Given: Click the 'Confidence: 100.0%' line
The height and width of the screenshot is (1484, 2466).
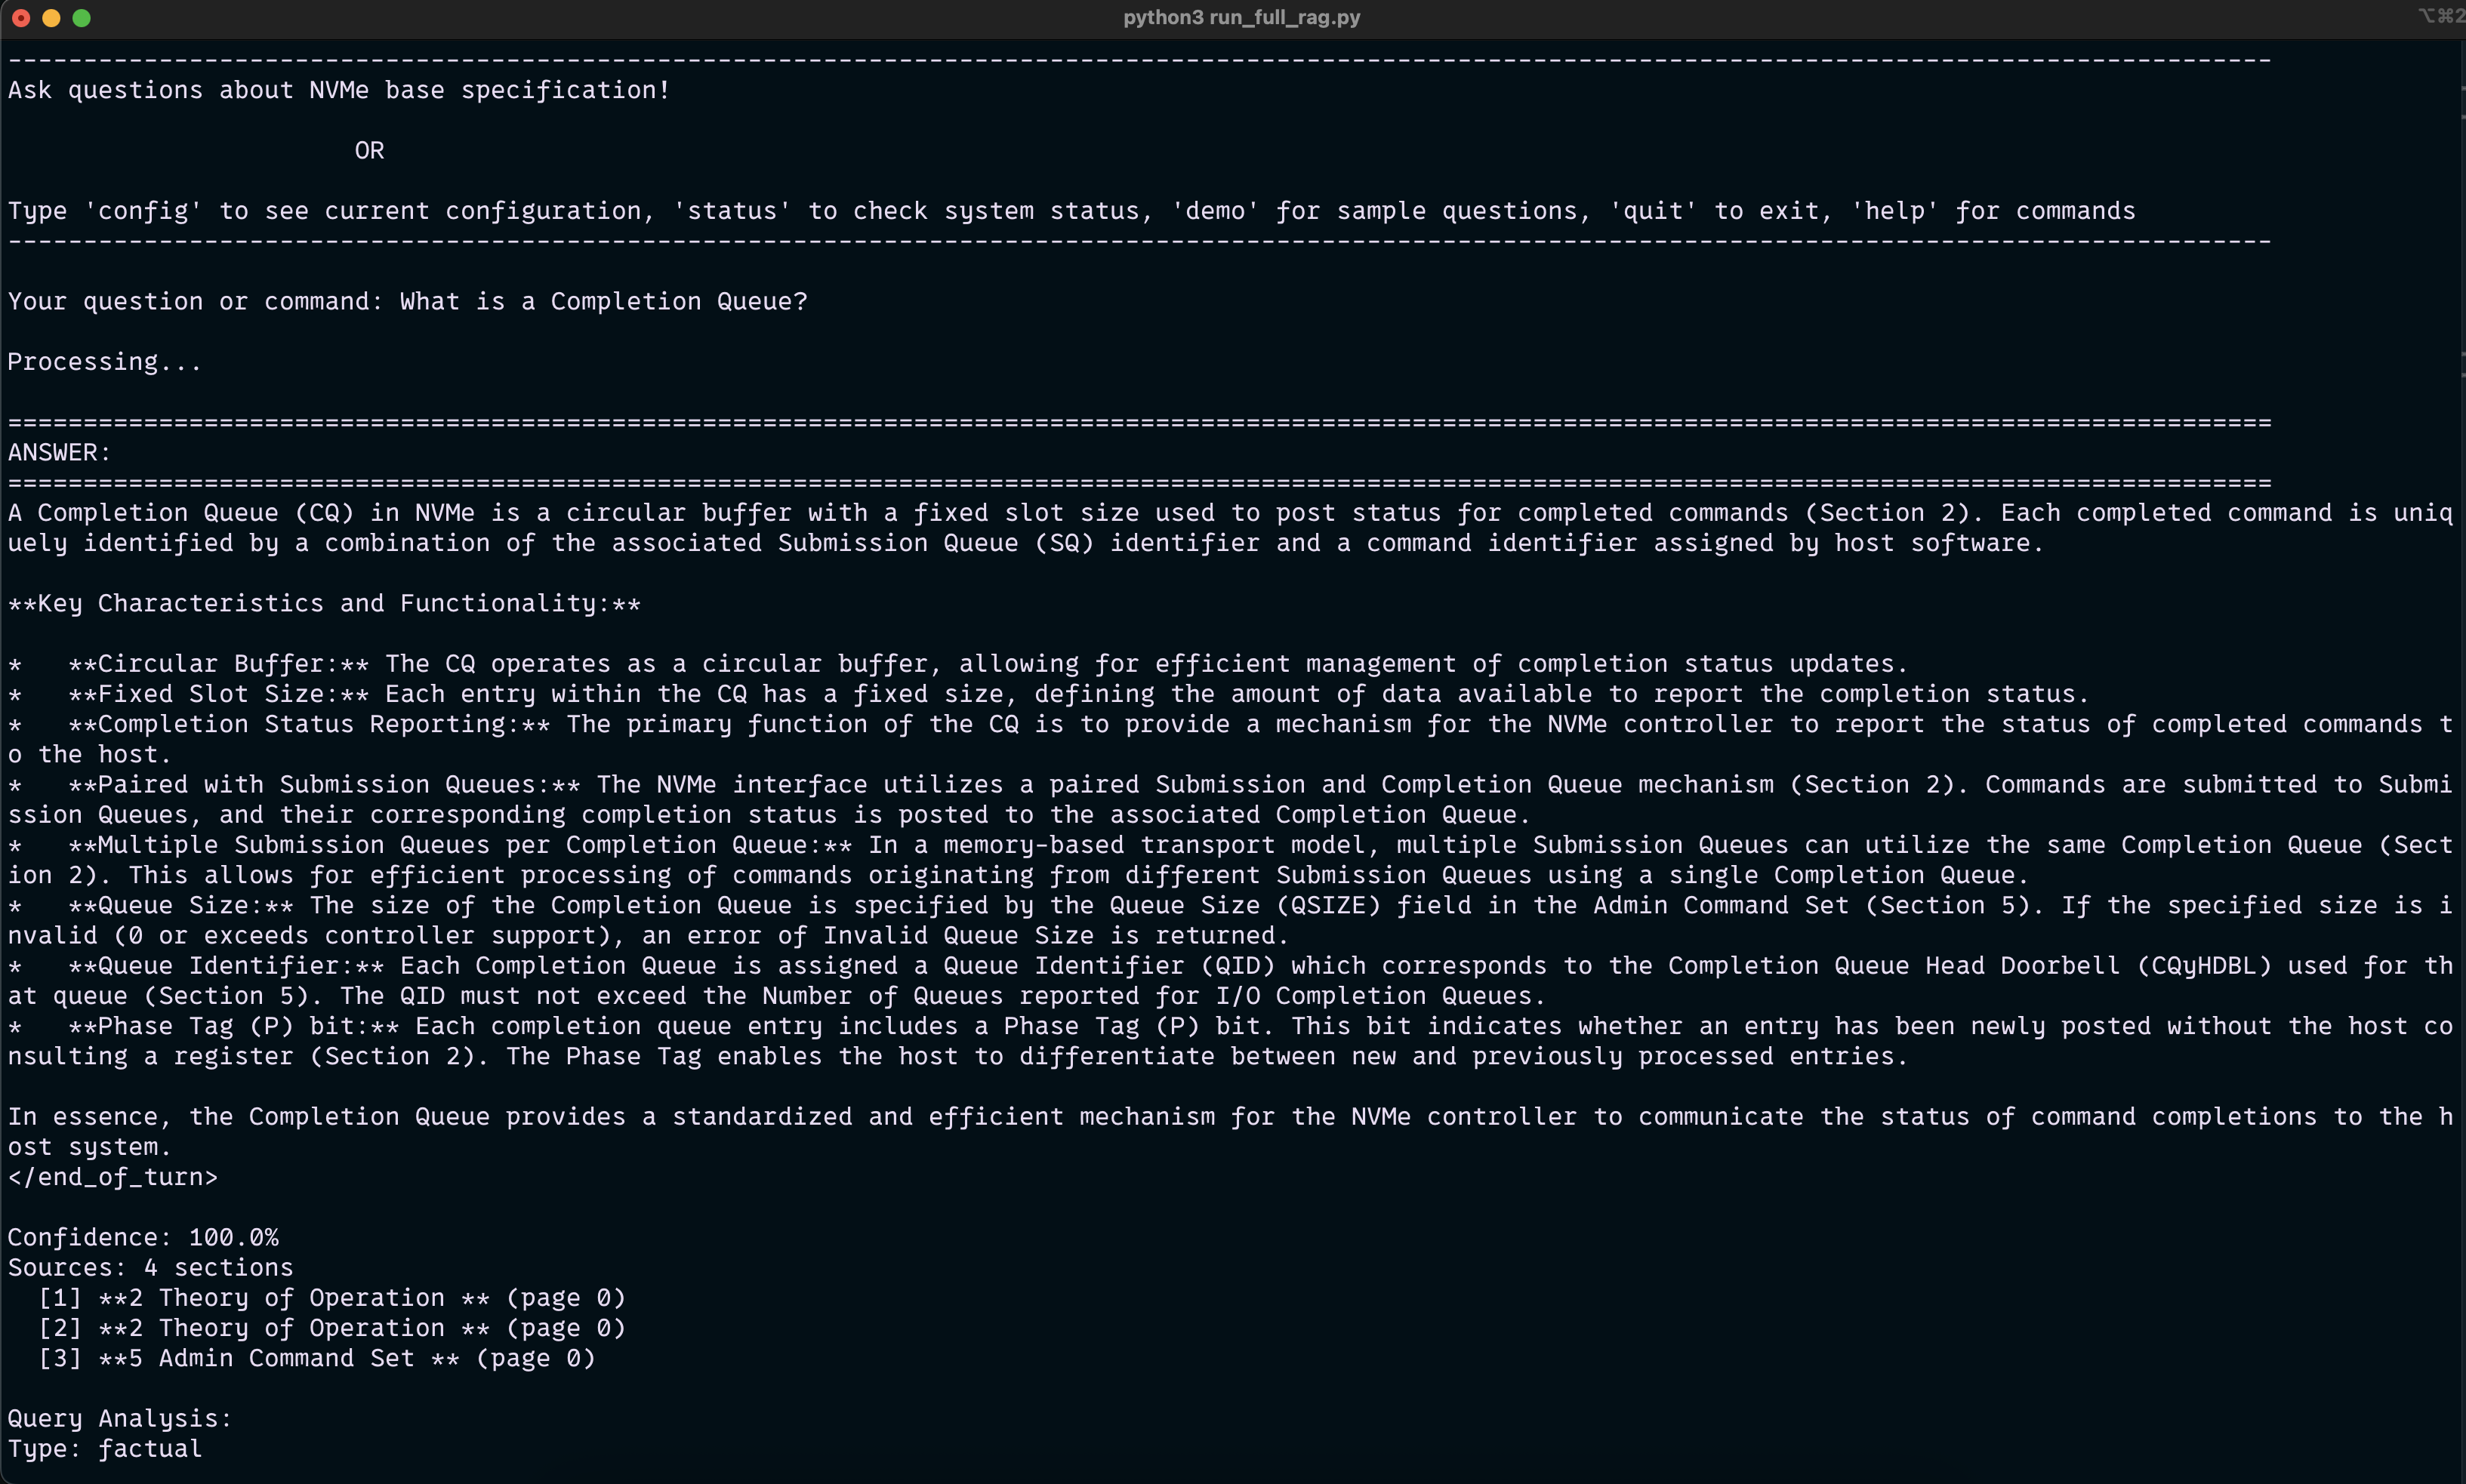Looking at the screenshot, I should [x=143, y=1237].
